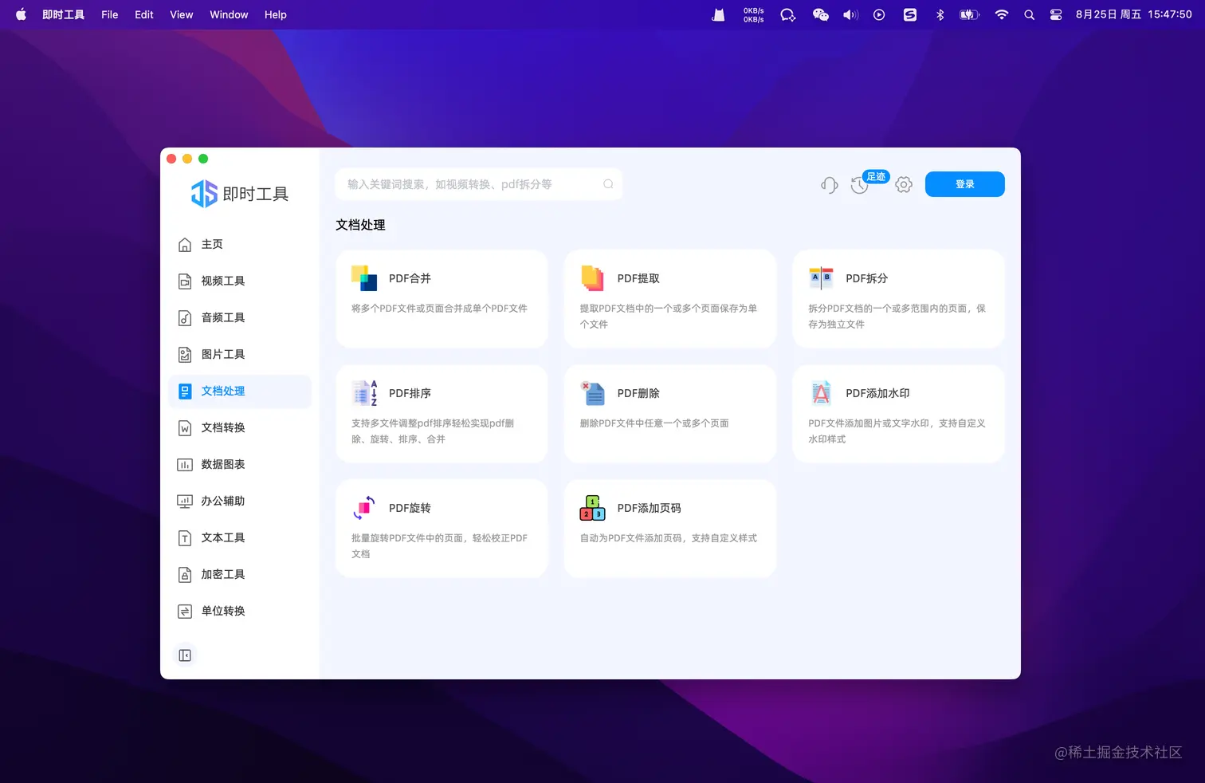
Task: Open the File menu
Action: coord(110,14)
